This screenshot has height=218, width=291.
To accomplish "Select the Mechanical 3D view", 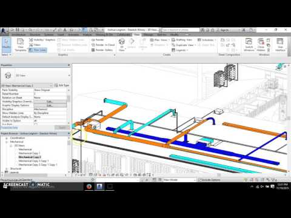I will [x=25, y=150].
